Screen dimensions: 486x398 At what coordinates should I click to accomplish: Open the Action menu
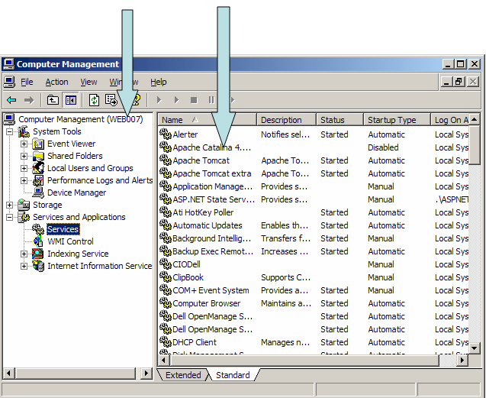coord(56,82)
